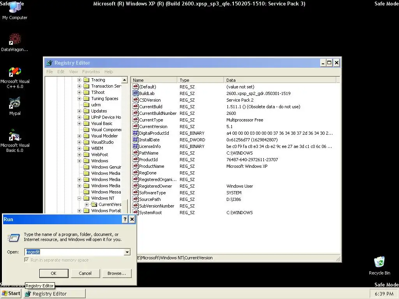
Task: Open My Computer desktop icon
Action: point(15,10)
